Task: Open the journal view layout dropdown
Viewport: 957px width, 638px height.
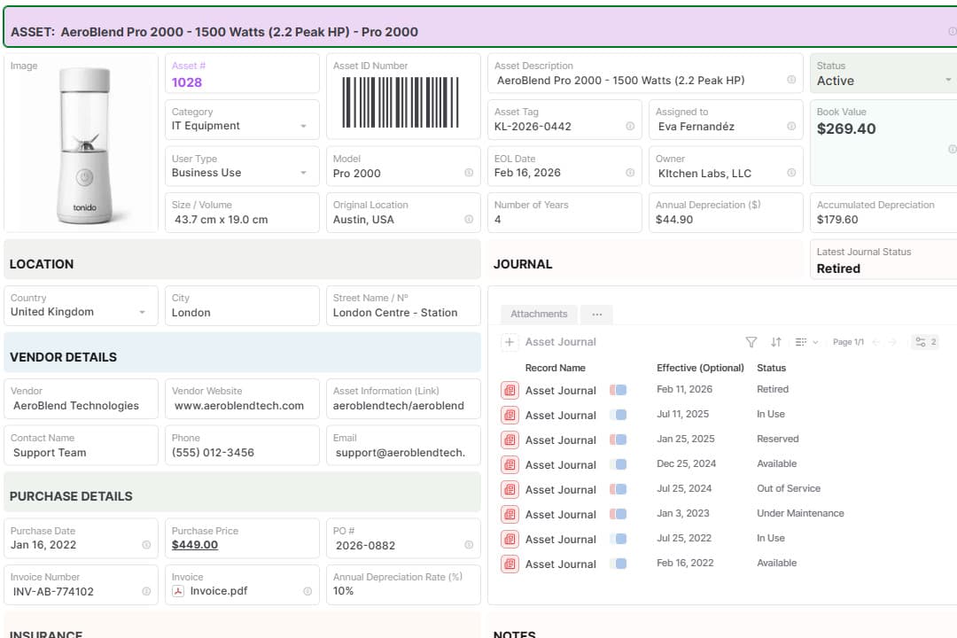Action: (806, 342)
